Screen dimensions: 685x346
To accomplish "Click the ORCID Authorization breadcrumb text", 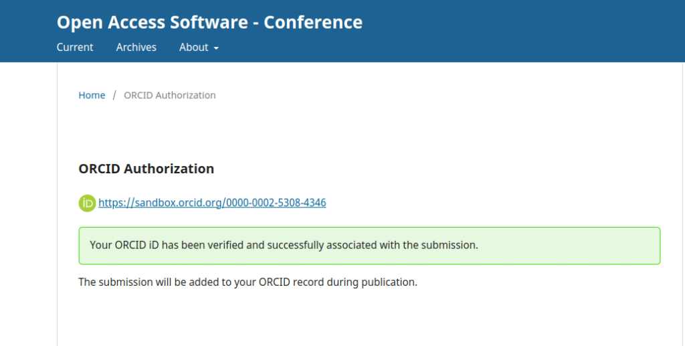I will coord(170,95).
